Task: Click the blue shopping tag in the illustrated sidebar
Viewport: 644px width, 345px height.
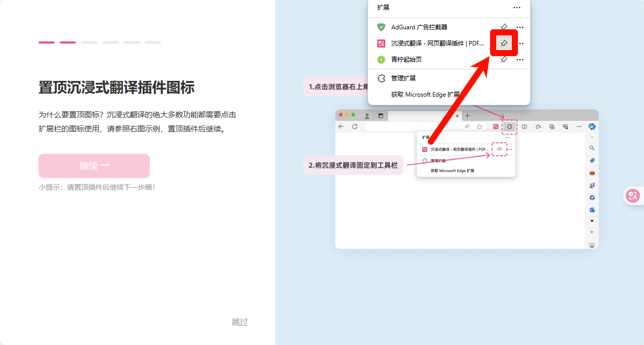Action: coord(592,160)
